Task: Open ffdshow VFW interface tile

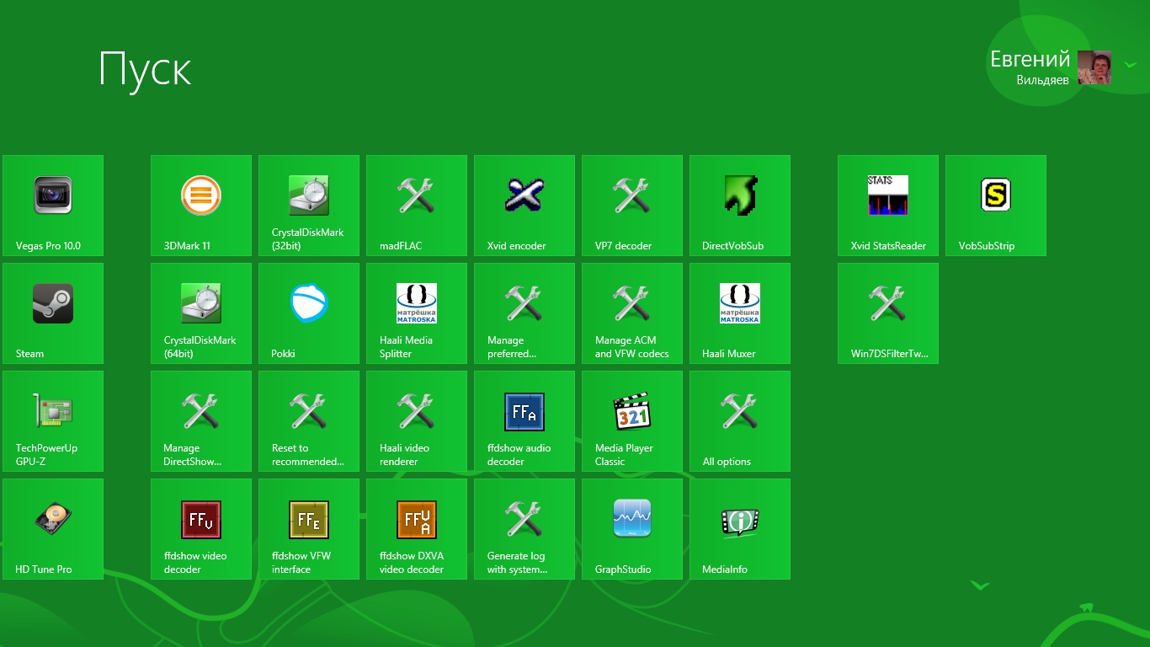Action: point(309,529)
